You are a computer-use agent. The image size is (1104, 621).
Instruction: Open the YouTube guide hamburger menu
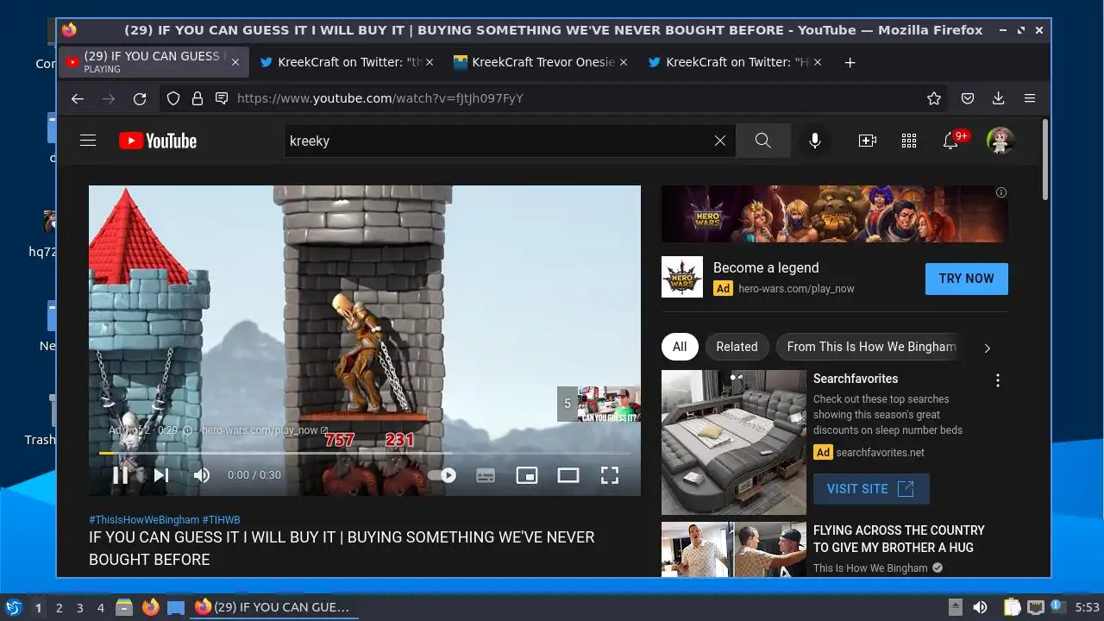click(x=88, y=141)
